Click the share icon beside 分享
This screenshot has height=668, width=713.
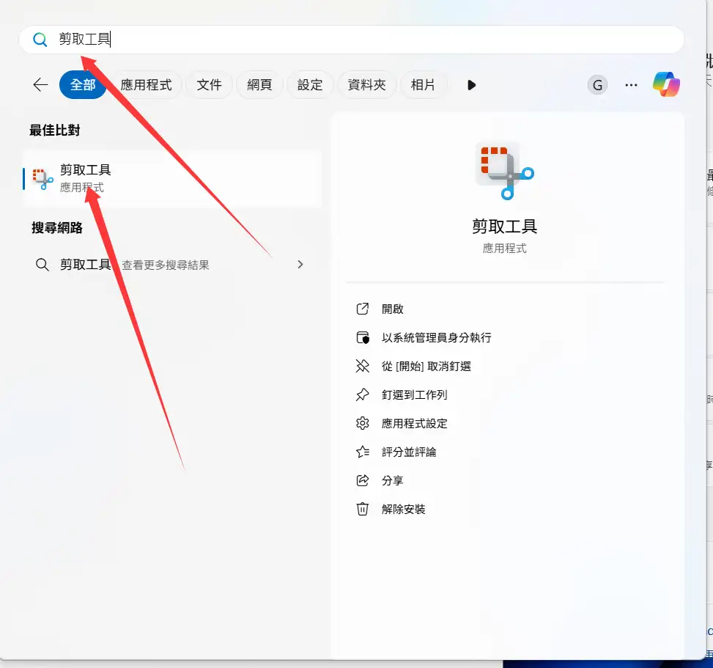tap(363, 480)
